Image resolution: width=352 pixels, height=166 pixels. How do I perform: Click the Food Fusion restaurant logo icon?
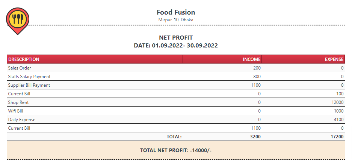click(x=18, y=21)
